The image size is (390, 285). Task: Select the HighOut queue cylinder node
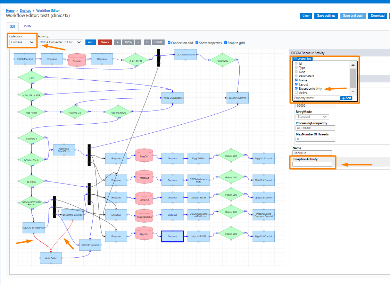(x=144, y=234)
